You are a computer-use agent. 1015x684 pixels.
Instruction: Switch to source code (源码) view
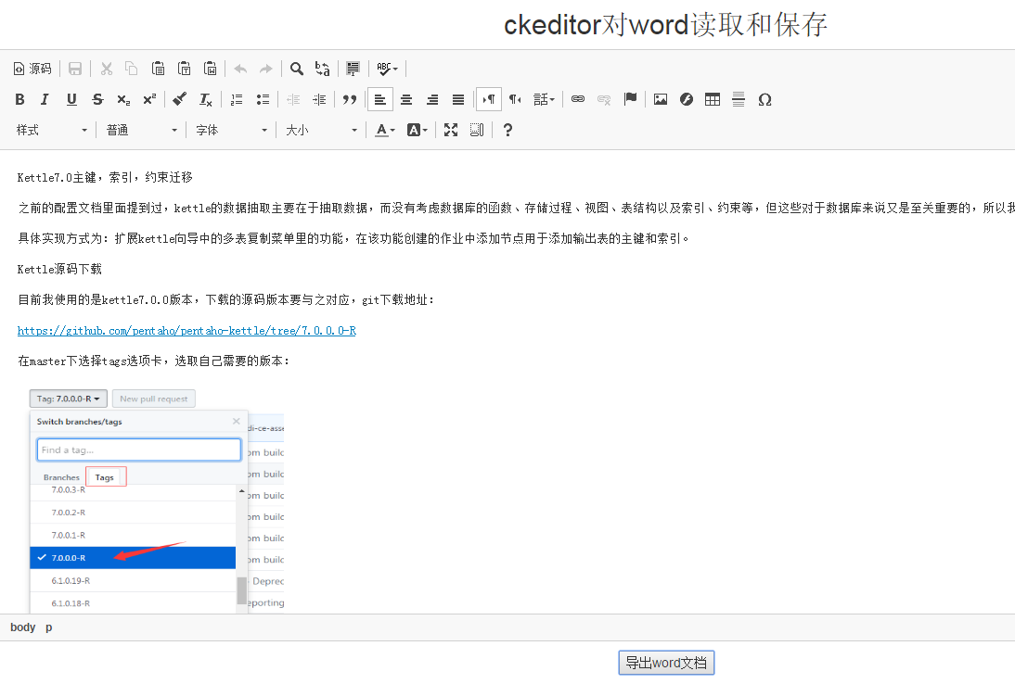tap(32, 69)
